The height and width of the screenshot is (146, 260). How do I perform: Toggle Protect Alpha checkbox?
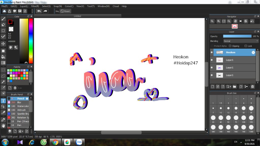pos(212,46)
